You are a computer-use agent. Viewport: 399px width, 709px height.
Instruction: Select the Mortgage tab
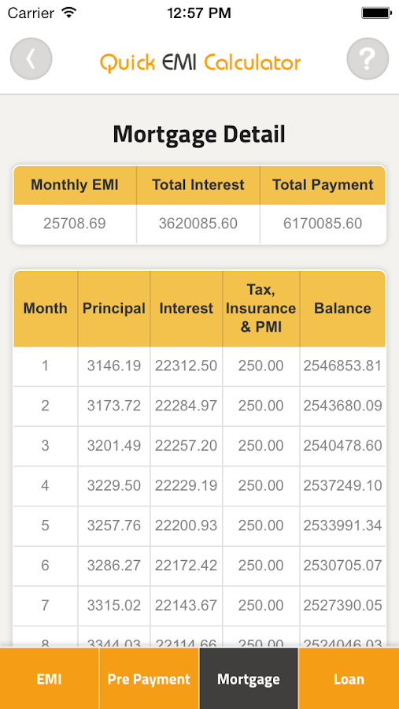coord(249,679)
